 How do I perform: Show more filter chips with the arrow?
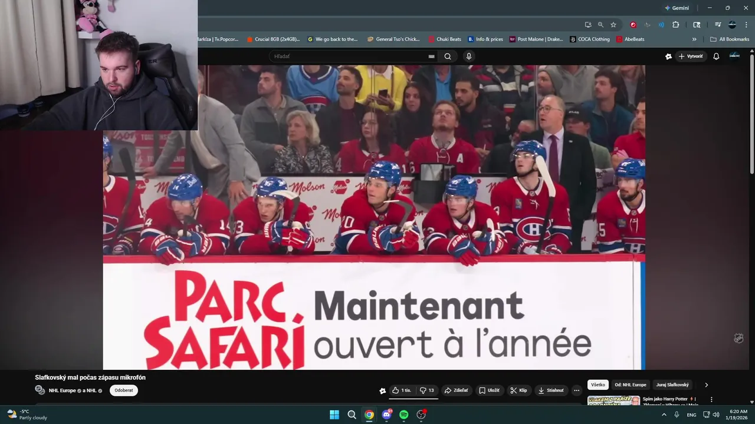pyautogui.click(x=706, y=385)
